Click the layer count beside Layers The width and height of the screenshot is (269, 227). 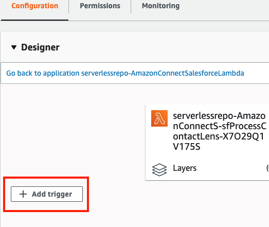coord(267,168)
